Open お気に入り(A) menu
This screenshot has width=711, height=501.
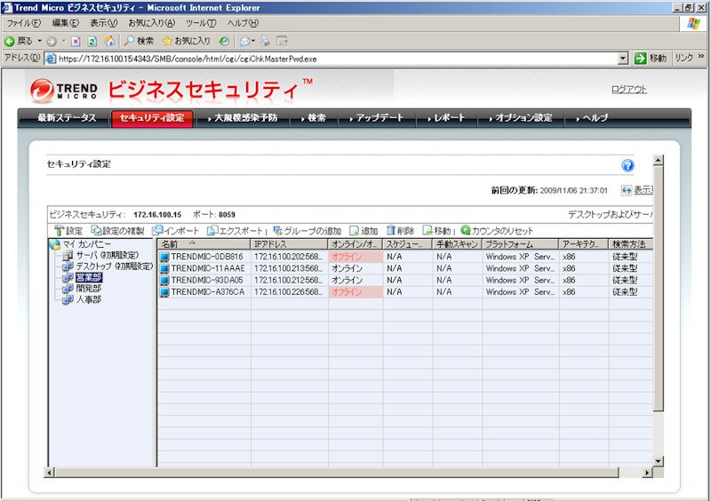click(151, 23)
